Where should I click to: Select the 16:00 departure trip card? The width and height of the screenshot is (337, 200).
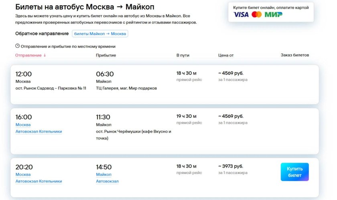click(164, 131)
